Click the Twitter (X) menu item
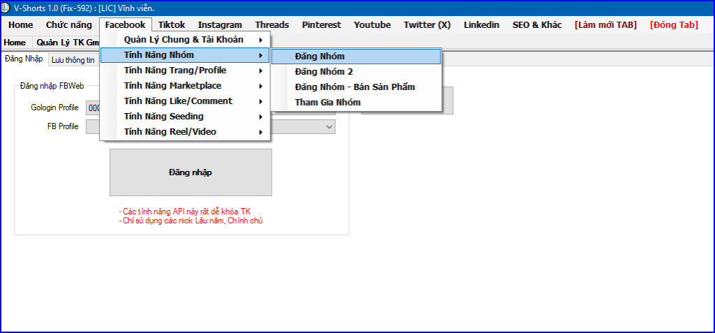 click(427, 24)
